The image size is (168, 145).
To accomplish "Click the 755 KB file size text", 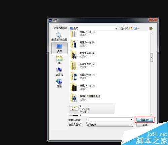I will click(x=83, y=112).
